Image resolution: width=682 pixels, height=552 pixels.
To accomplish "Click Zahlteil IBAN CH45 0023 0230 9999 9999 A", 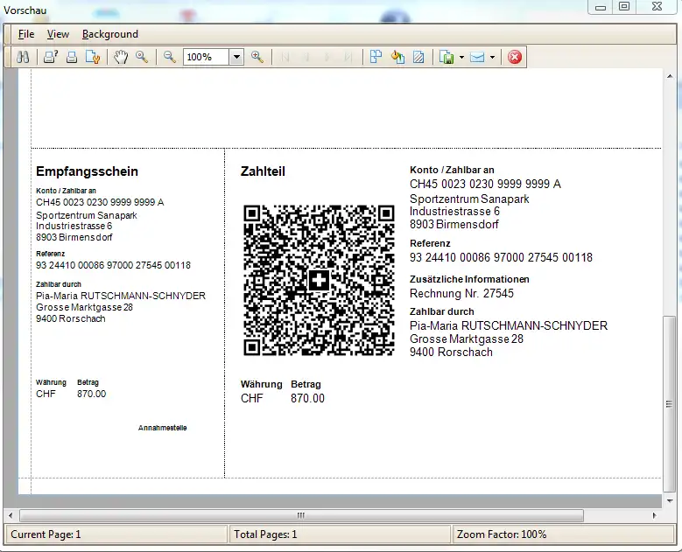I will click(485, 184).
